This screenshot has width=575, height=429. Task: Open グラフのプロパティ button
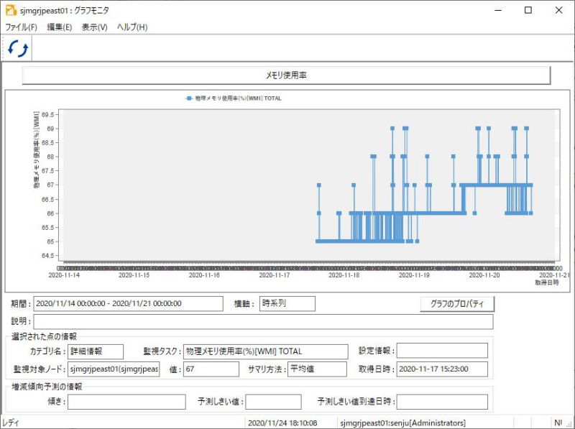point(457,304)
